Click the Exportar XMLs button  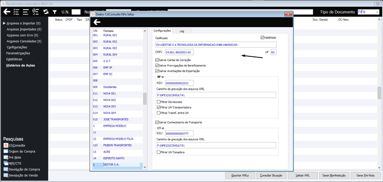(x=240, y=175)
